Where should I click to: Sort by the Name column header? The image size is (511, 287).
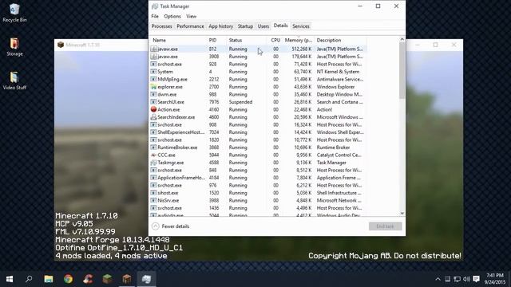tap(178, 40)
